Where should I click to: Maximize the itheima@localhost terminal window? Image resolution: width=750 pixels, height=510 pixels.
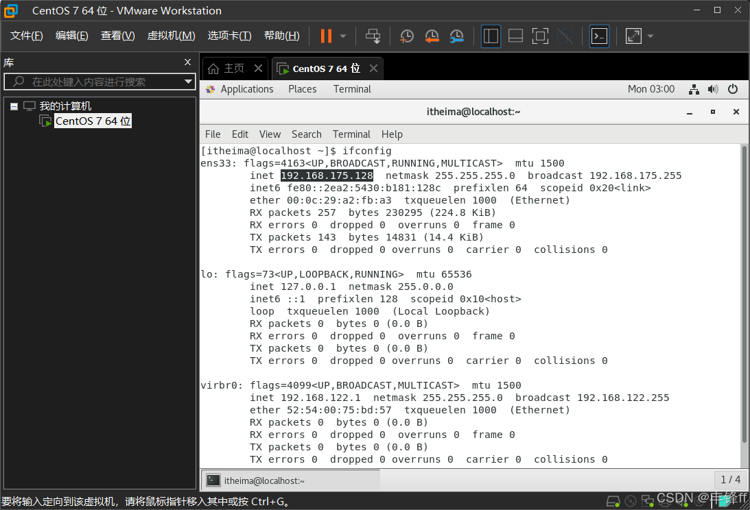tap(713, 112)
